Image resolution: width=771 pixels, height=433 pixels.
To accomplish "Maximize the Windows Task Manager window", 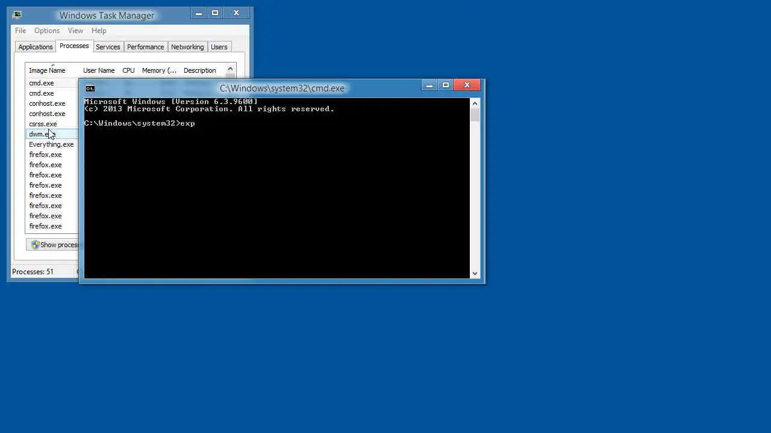I will coord(215,13).
